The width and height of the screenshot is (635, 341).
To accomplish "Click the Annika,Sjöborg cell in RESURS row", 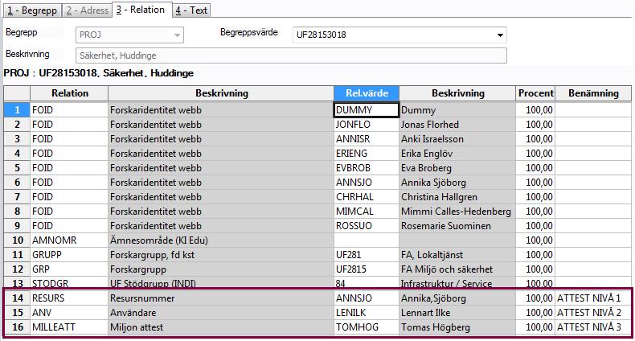I will [457, 298].
